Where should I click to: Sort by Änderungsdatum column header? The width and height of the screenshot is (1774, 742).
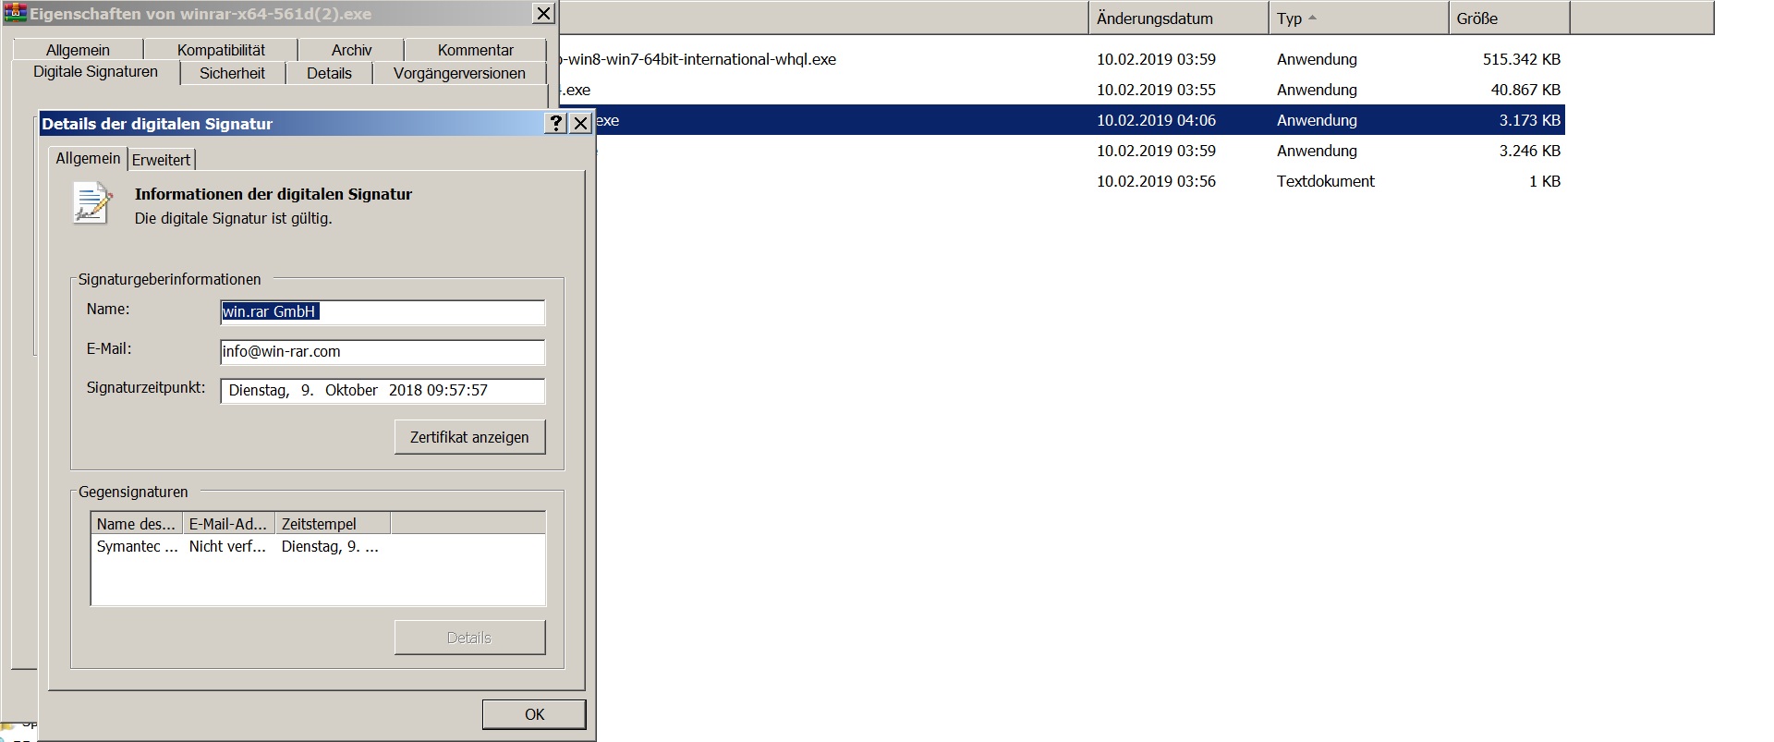coord(1178,18)
